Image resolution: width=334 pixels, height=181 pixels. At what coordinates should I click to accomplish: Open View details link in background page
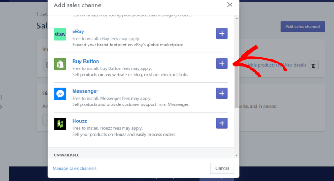pyautogui.click(x=295, y=65)
